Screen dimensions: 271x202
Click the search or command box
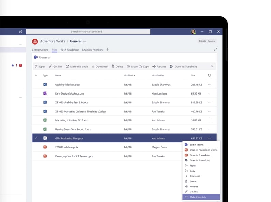point(88,32)
